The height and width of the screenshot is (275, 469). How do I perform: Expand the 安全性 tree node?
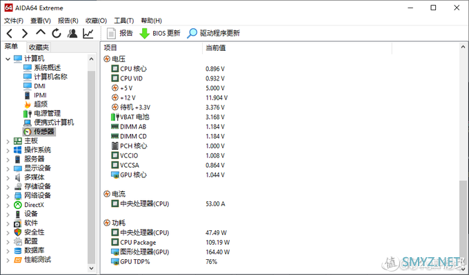tap(8, 232)
